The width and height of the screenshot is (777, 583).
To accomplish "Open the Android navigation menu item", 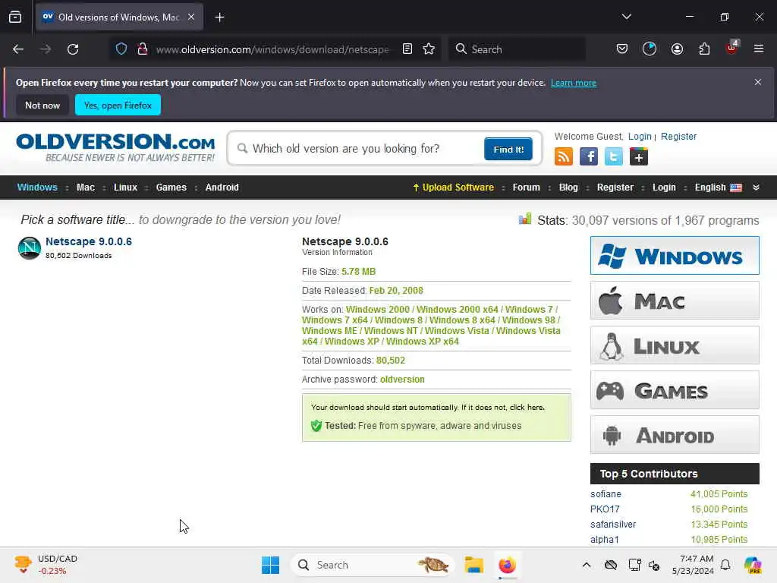I will point(222,188).
